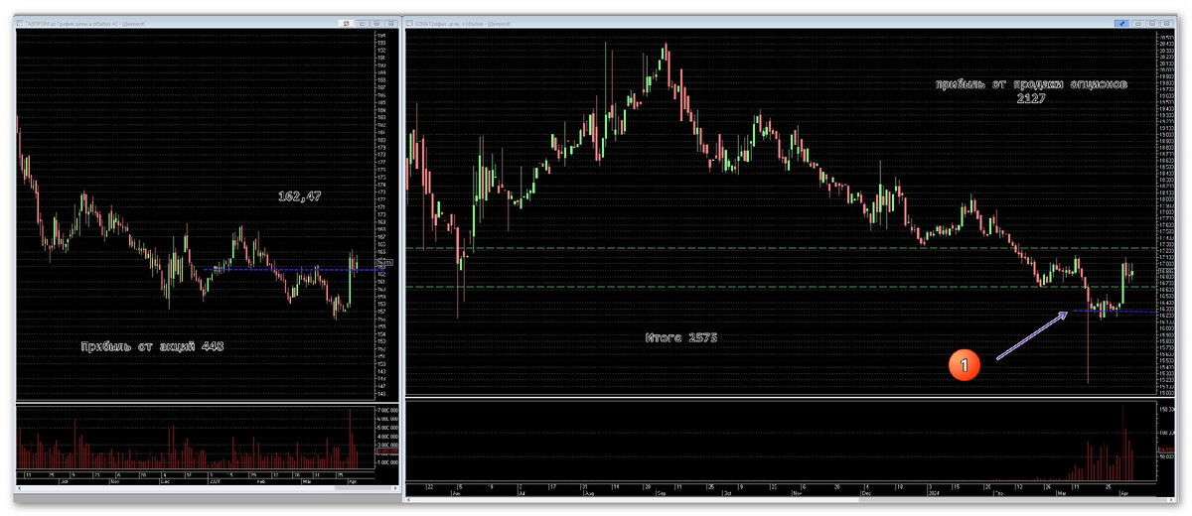Maximize the Газпром chart window
This screenshot has width=1192, height=516.
(x=376, y=24)
